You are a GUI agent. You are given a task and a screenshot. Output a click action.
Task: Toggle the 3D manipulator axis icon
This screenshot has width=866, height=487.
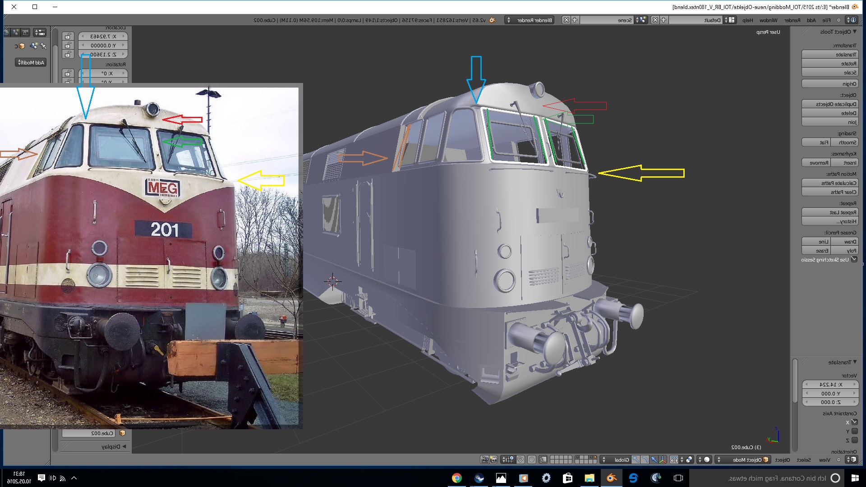(663, 459)
